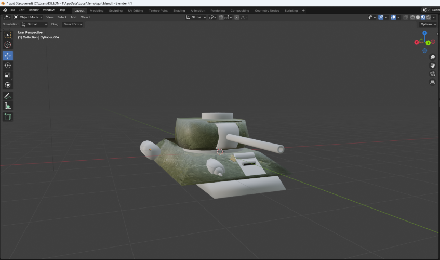Open the editor type selector
This screenshot has height=260, width=440.
(x=7, y=17)
